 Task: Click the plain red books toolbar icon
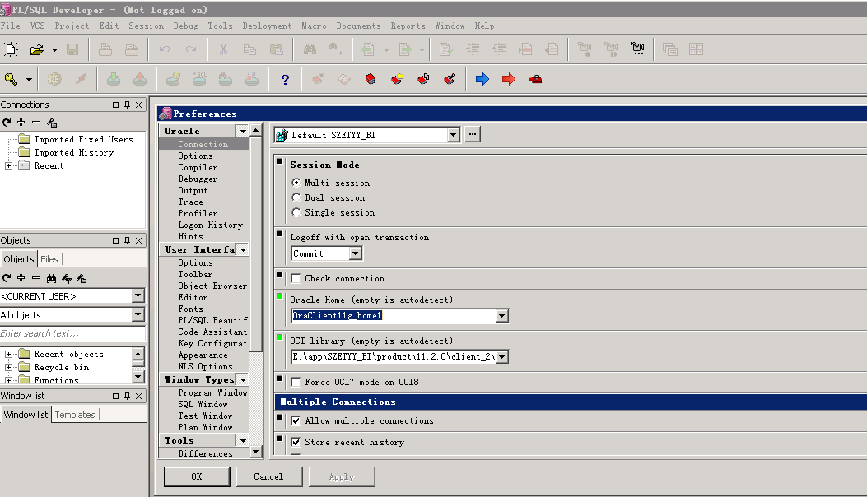[x=371, y=79]
